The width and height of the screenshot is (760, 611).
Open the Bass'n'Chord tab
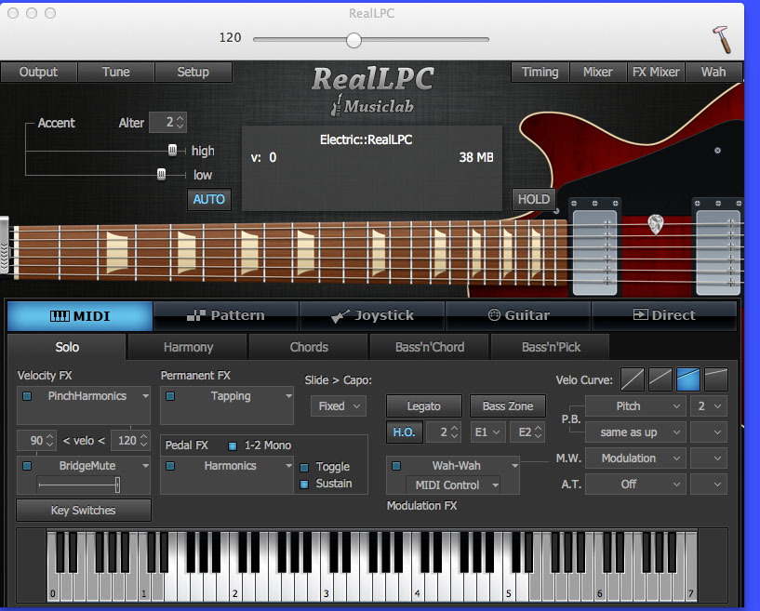430,348
